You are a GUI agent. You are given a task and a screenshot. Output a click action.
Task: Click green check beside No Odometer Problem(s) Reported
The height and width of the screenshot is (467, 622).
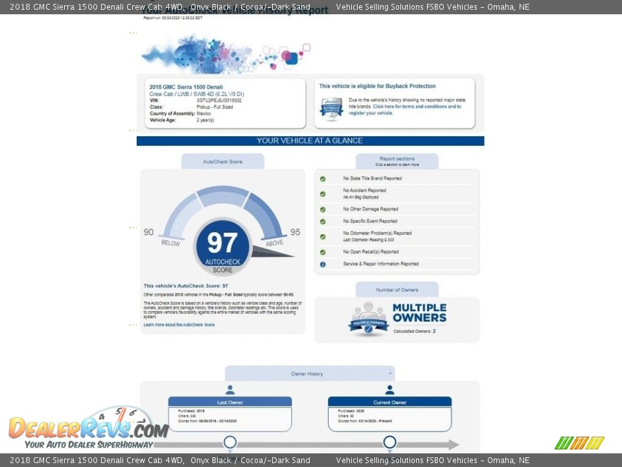(x=323, y=237)
